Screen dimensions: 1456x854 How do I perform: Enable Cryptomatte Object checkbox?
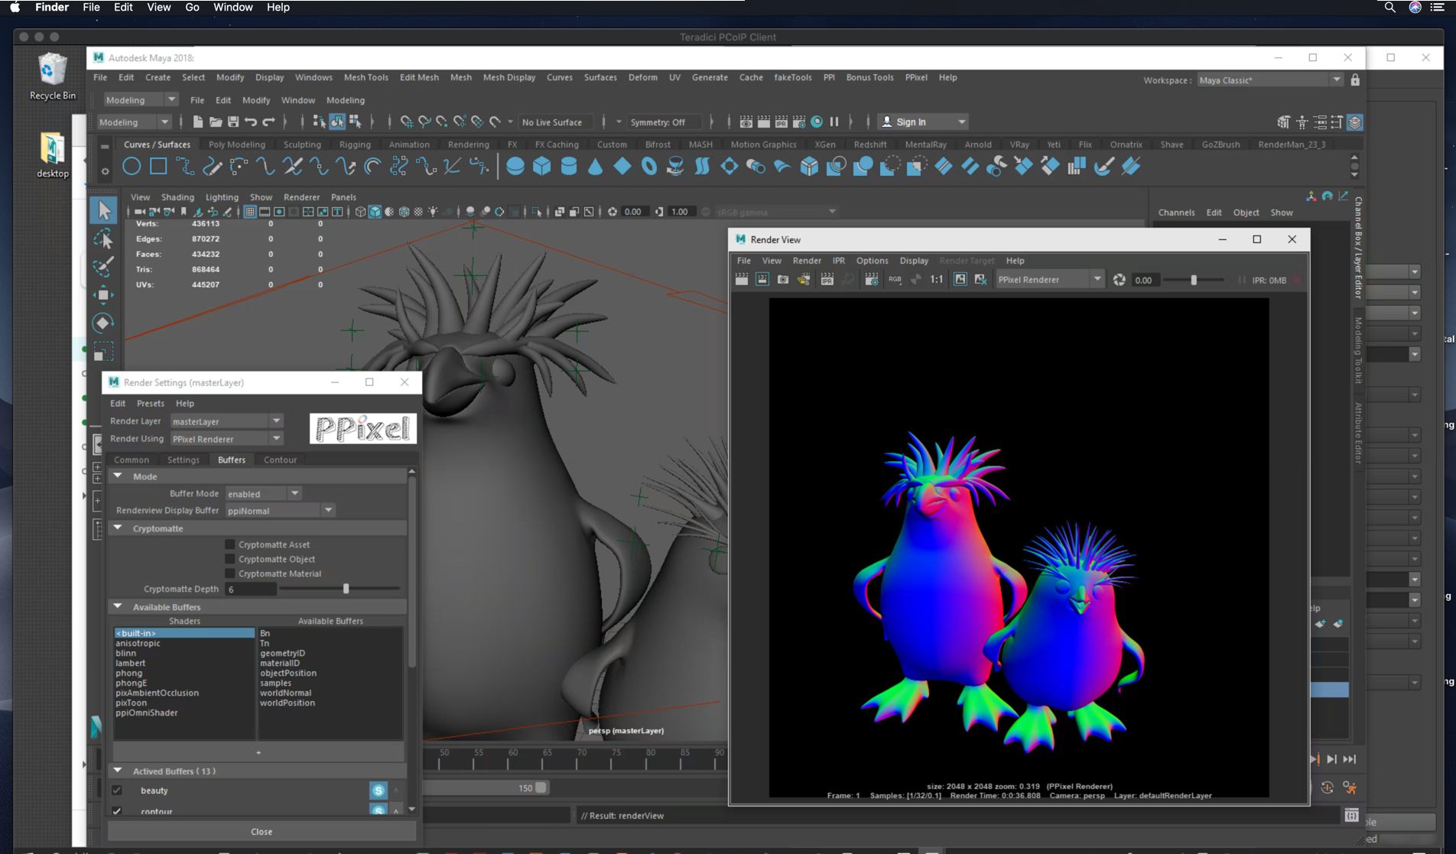click(x=229, y=559)
